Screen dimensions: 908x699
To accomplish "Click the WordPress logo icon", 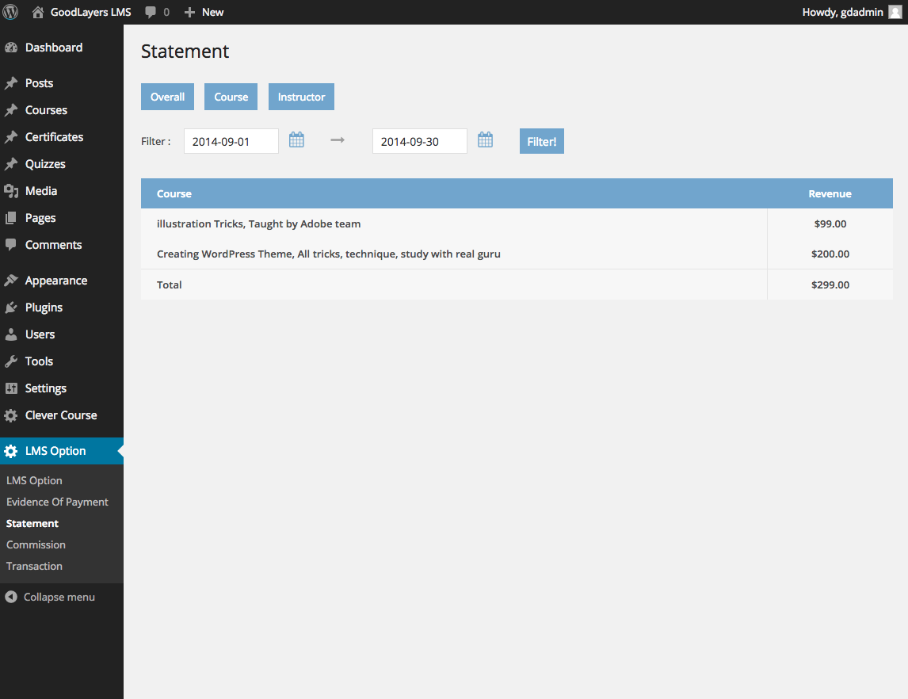I will 10,12.
